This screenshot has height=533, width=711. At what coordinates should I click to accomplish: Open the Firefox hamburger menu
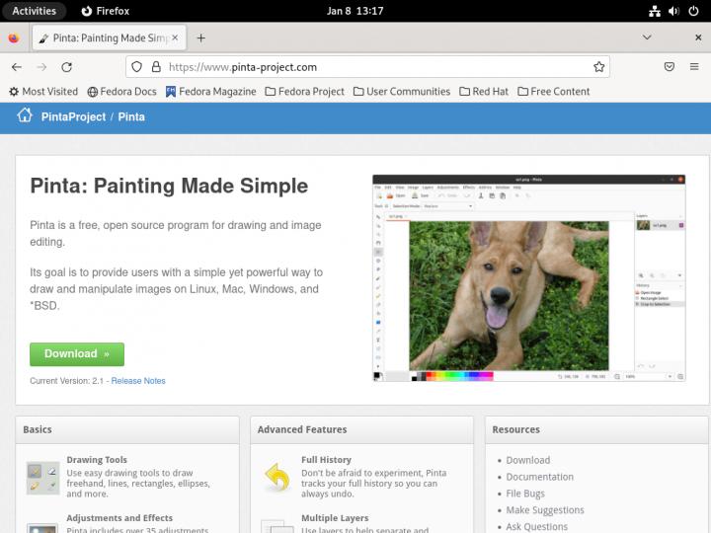[694, 67]
